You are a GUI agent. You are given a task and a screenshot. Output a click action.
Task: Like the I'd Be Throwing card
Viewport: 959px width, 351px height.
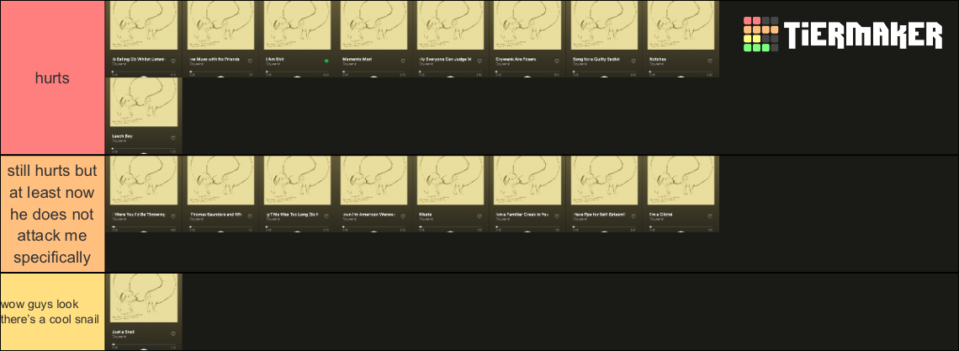pos(173,216)
